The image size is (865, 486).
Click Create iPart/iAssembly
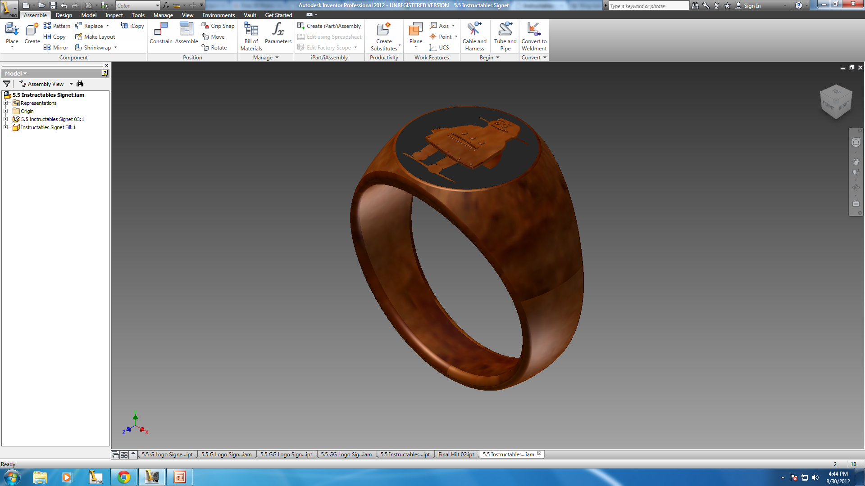[x=329, y=26]
